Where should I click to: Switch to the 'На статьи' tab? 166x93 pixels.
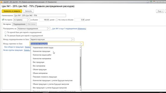pyautogui.click(x=32, y=24)
